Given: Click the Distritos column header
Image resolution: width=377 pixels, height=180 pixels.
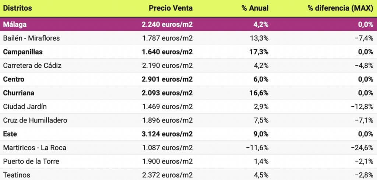Looking at the screenshot, I should [17, 8].
